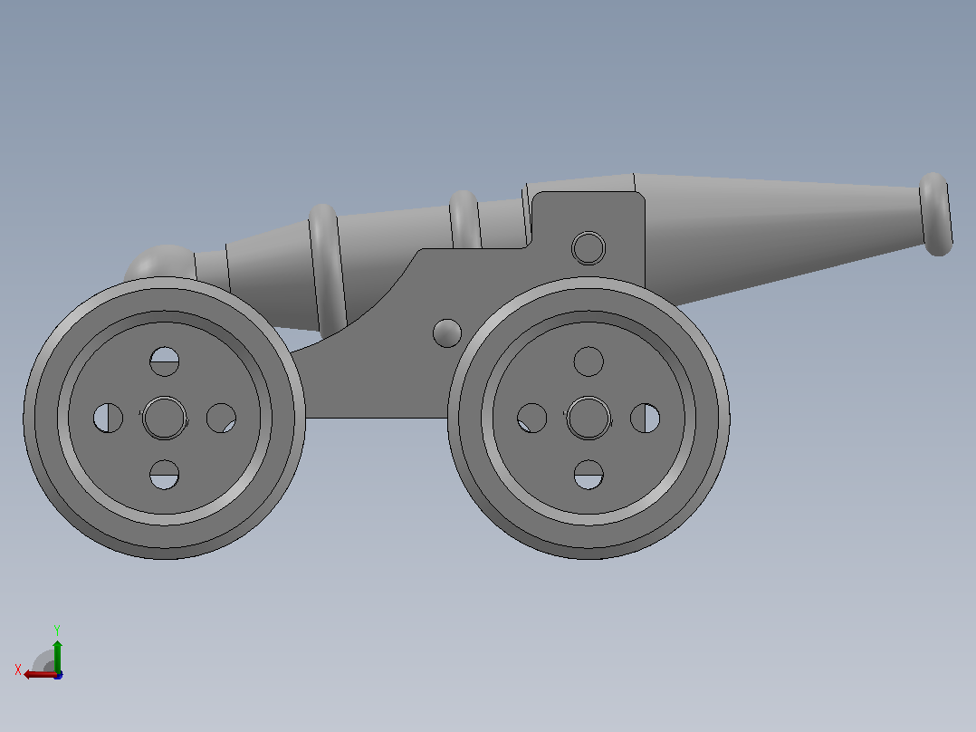976x732 pixels.
Task: Click the red X axis arrow of the triad
Action: (39, 674)
